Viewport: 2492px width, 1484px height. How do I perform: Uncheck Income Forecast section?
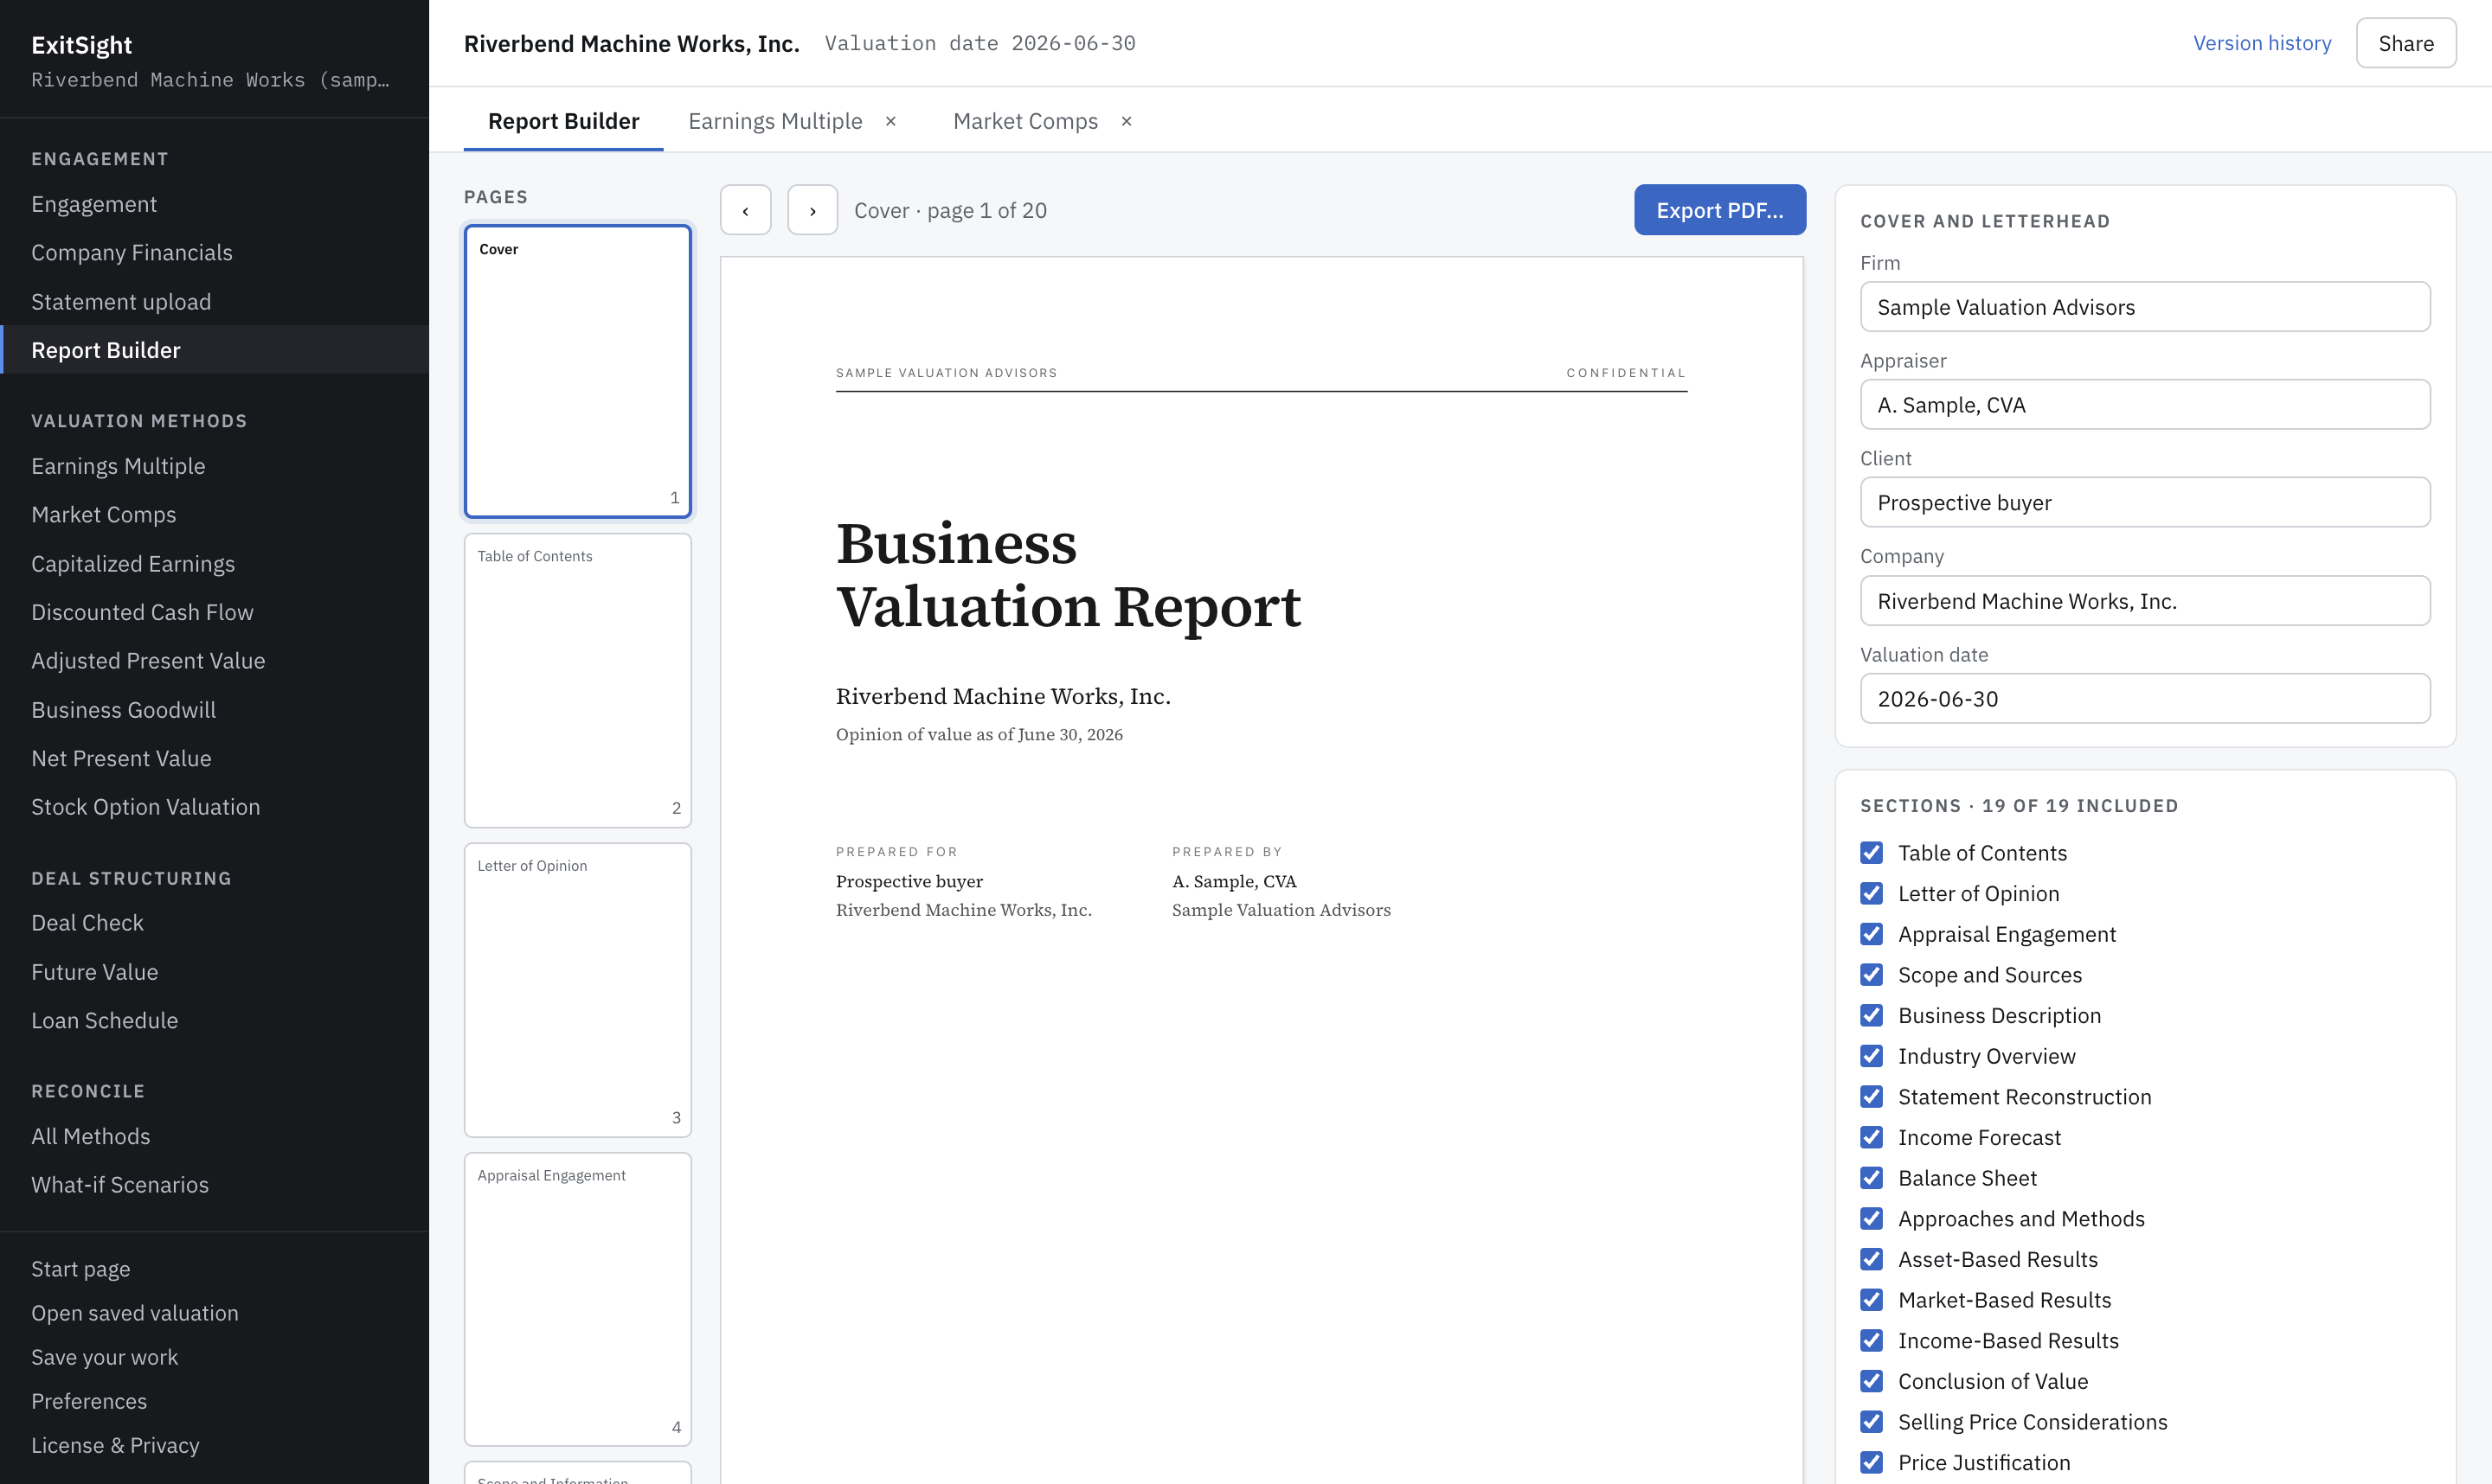pos(1872,1137)
